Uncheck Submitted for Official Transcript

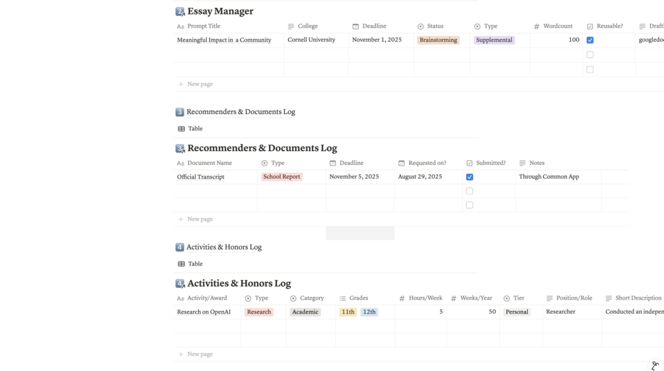pyautogui.click(x=470, y=177)
